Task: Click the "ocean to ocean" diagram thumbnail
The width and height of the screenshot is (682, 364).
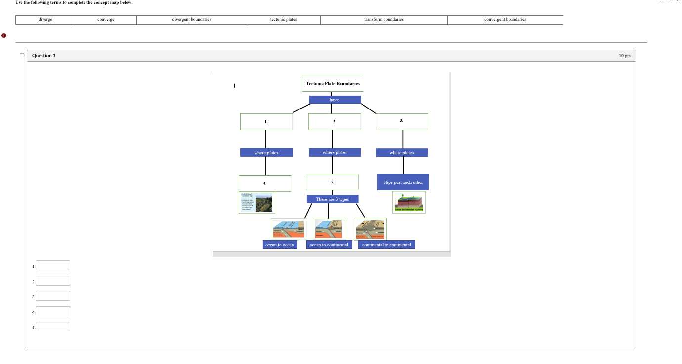Action: pyautogui.click(x=289, y=228)
